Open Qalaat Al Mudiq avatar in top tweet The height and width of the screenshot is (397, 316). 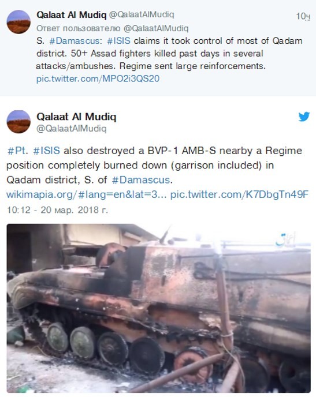pyautogui.click(x=18, y=22)
